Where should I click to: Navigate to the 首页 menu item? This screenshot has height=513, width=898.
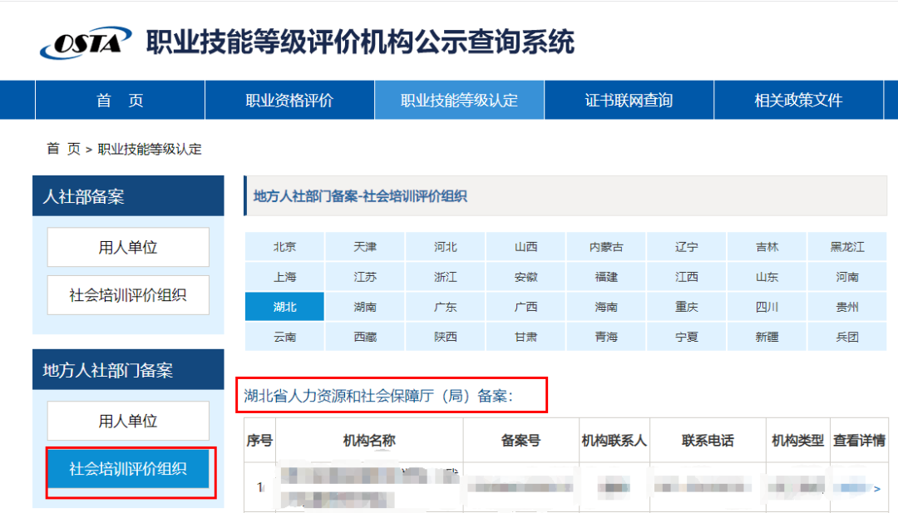click(x=119, y=99)
